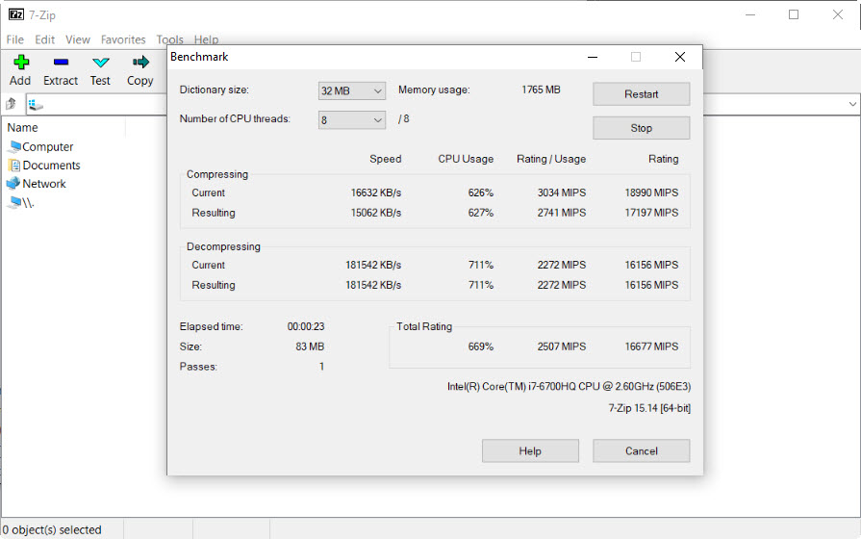Click the blue Extract toolbar icon
The height and width of the screenshot is (539, 861).
(x=61, y=64)
